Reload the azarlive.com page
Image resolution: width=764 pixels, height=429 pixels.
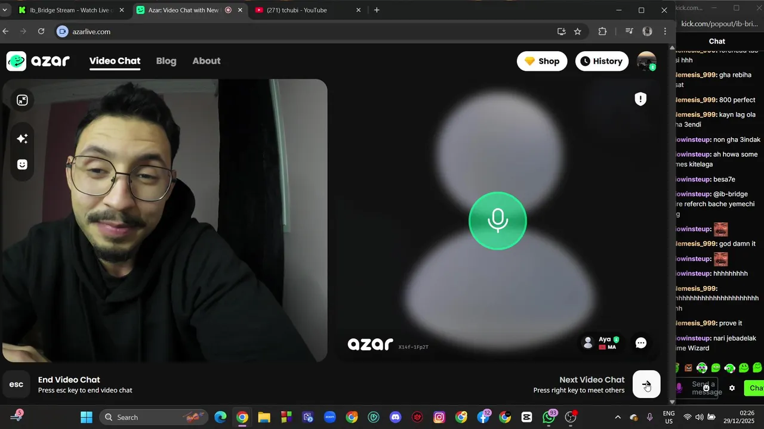click(41, 32)
